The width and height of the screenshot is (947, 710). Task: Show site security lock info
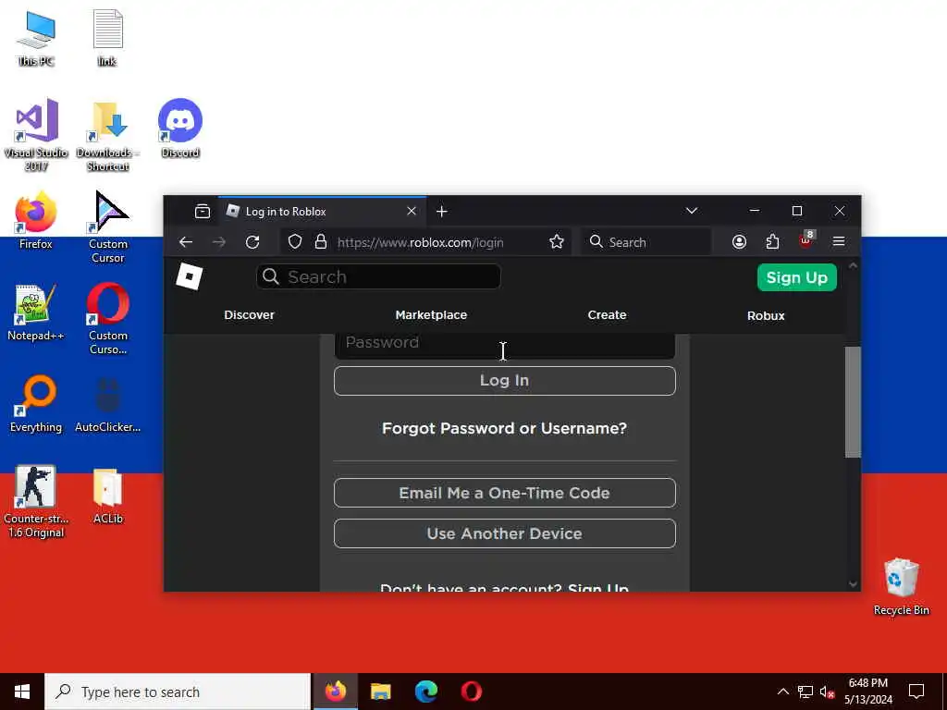coord(321,242)
